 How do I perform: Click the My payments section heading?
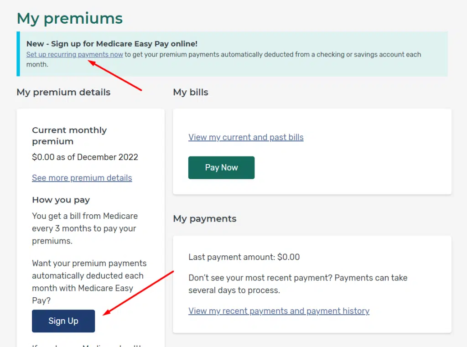coord(204,219)
